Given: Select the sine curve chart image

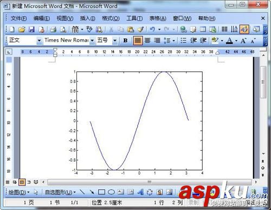Looking at the screenshot, I should (x=135, y=123).
